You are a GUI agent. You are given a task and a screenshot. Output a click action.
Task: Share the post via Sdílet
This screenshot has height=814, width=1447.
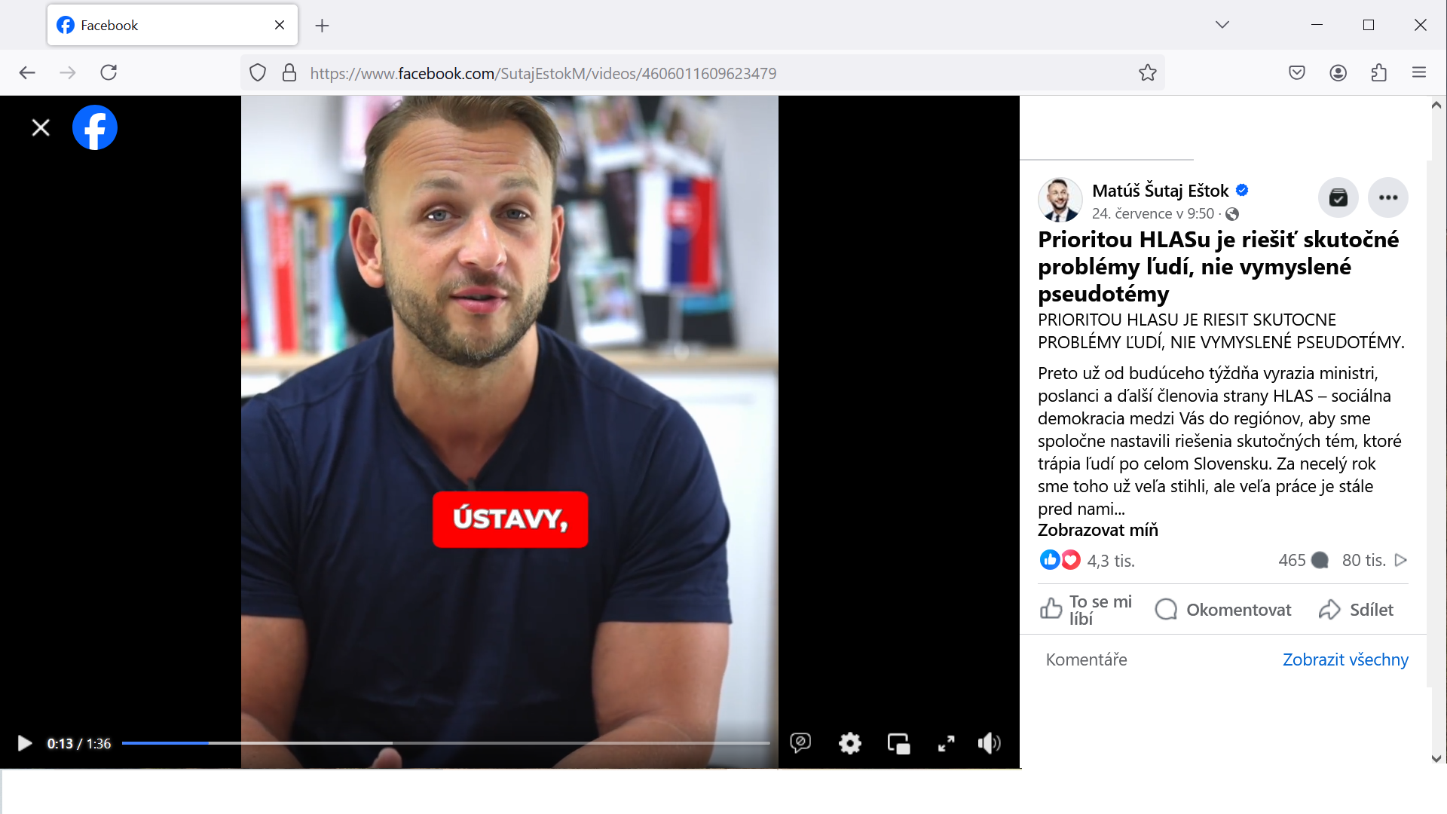pos(1357,610)
